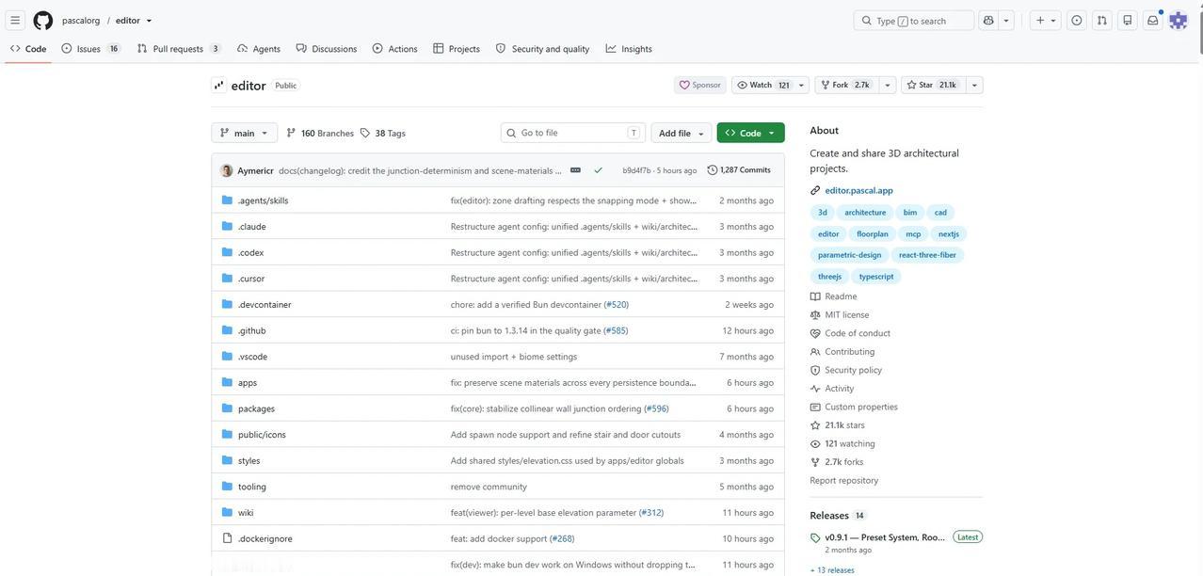Select the react-three-fiber topic tag
Image resolution: width=1203 pixels, height=576 pixels.
(927, 255)
